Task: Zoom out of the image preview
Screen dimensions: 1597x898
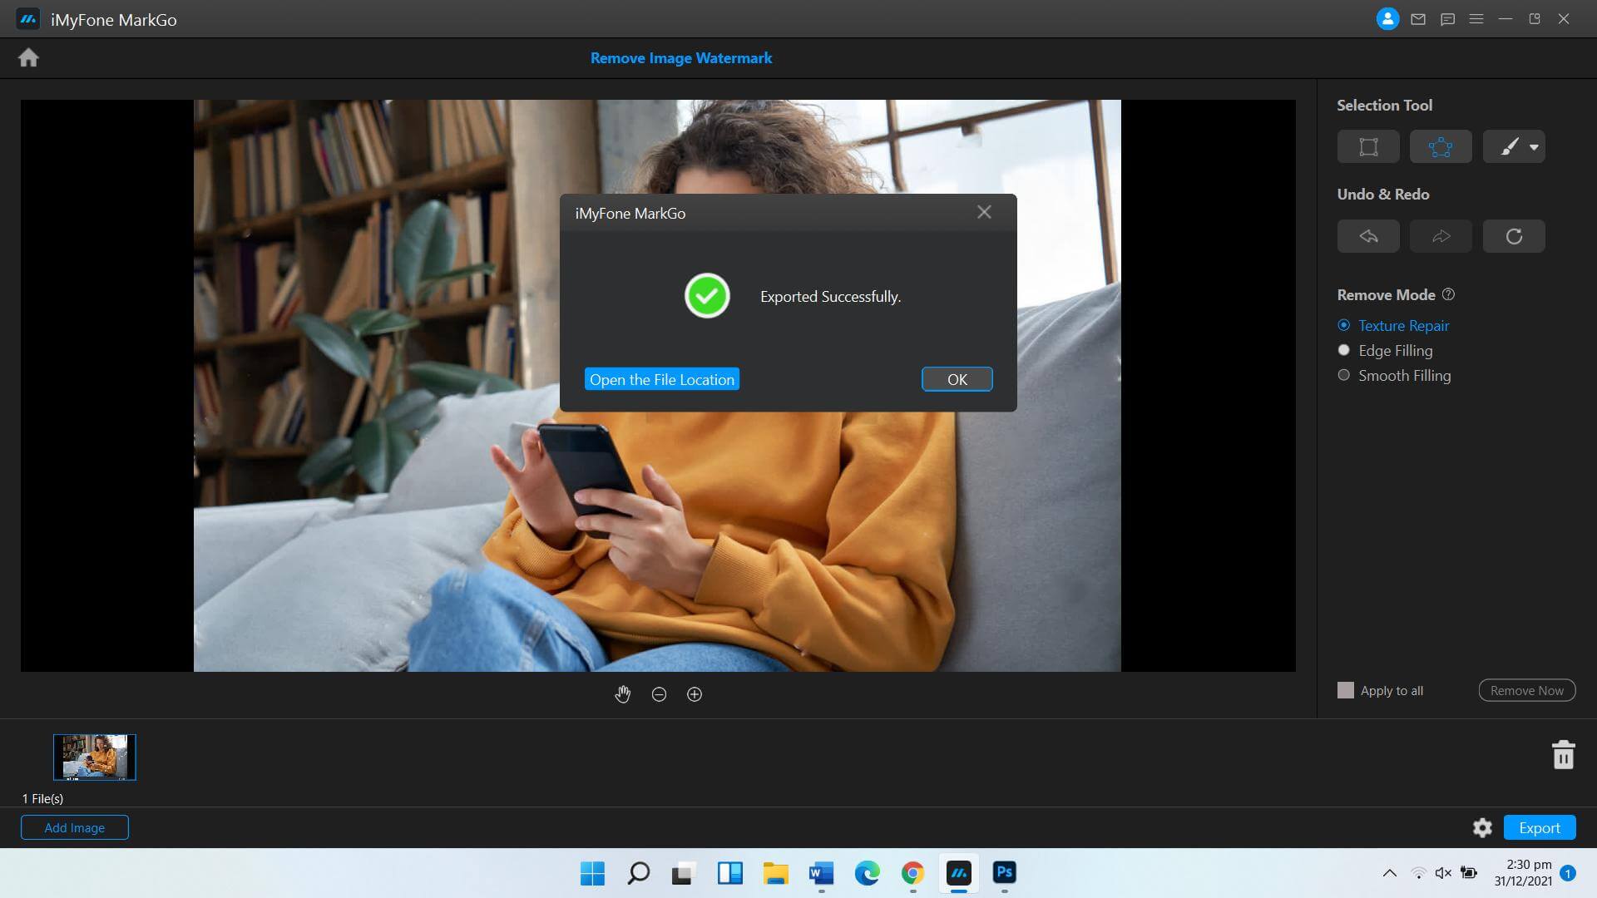Action: click(659, 694)
